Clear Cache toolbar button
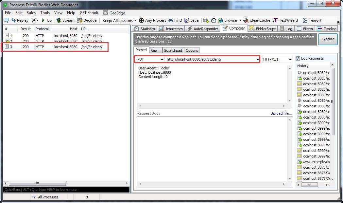Screen dimensions: 343x203 point(257,20)
